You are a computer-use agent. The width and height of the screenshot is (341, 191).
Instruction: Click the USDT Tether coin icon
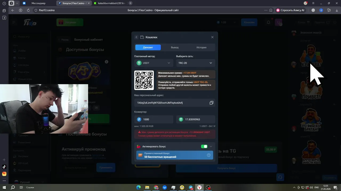coord(139,63)
